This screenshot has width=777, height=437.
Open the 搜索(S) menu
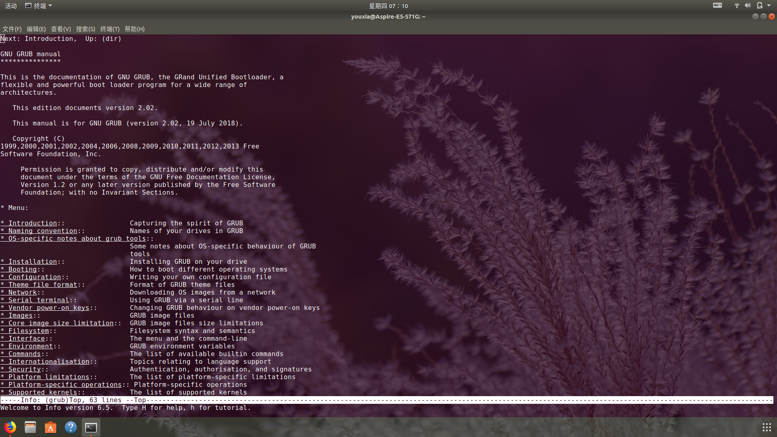click(x=85, y=29)
